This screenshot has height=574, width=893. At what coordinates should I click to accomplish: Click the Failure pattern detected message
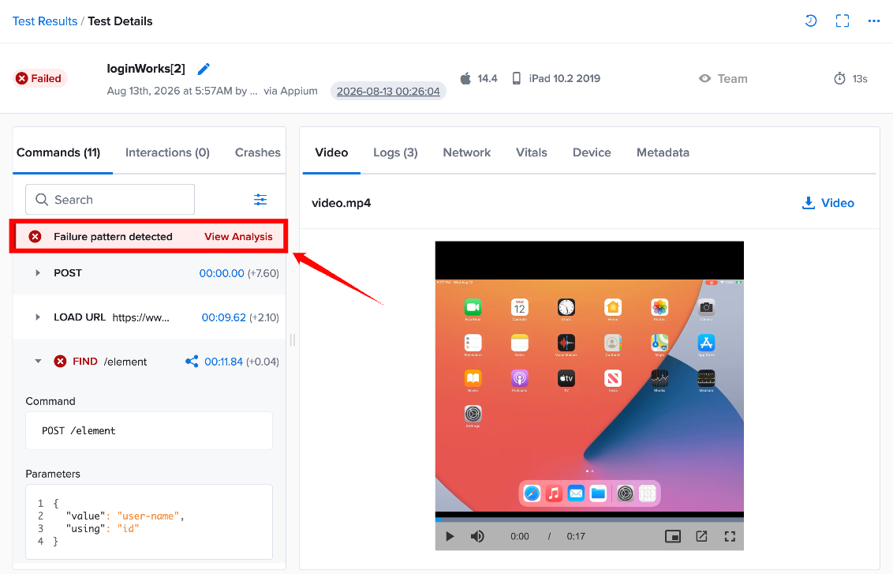click(113, 237)
